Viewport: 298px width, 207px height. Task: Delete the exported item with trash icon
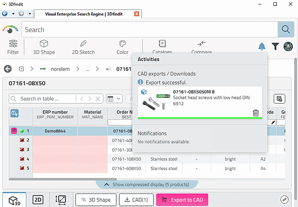(x=255, y=113)
